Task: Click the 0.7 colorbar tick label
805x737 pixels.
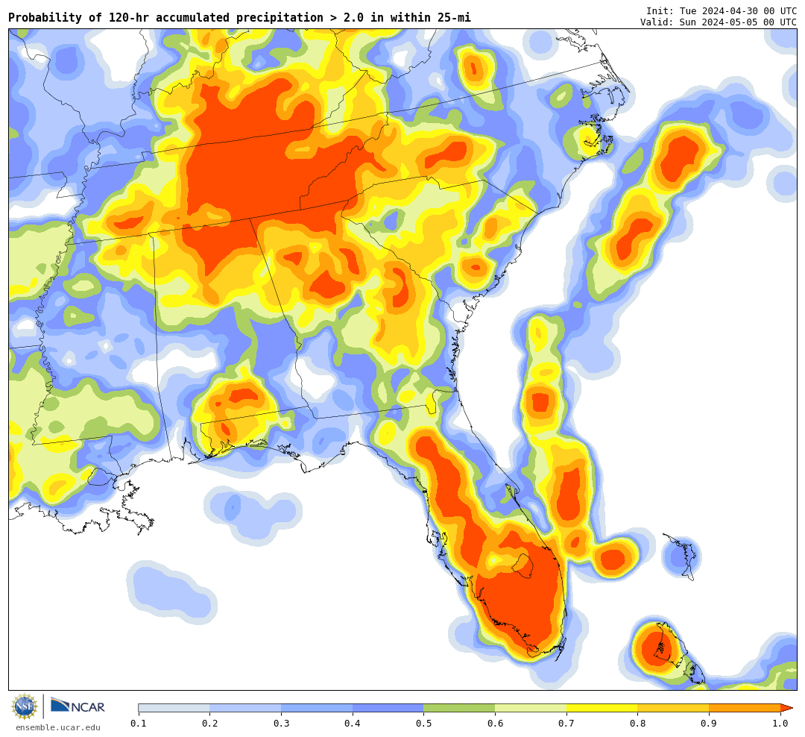Action: (x=566, y=723)
